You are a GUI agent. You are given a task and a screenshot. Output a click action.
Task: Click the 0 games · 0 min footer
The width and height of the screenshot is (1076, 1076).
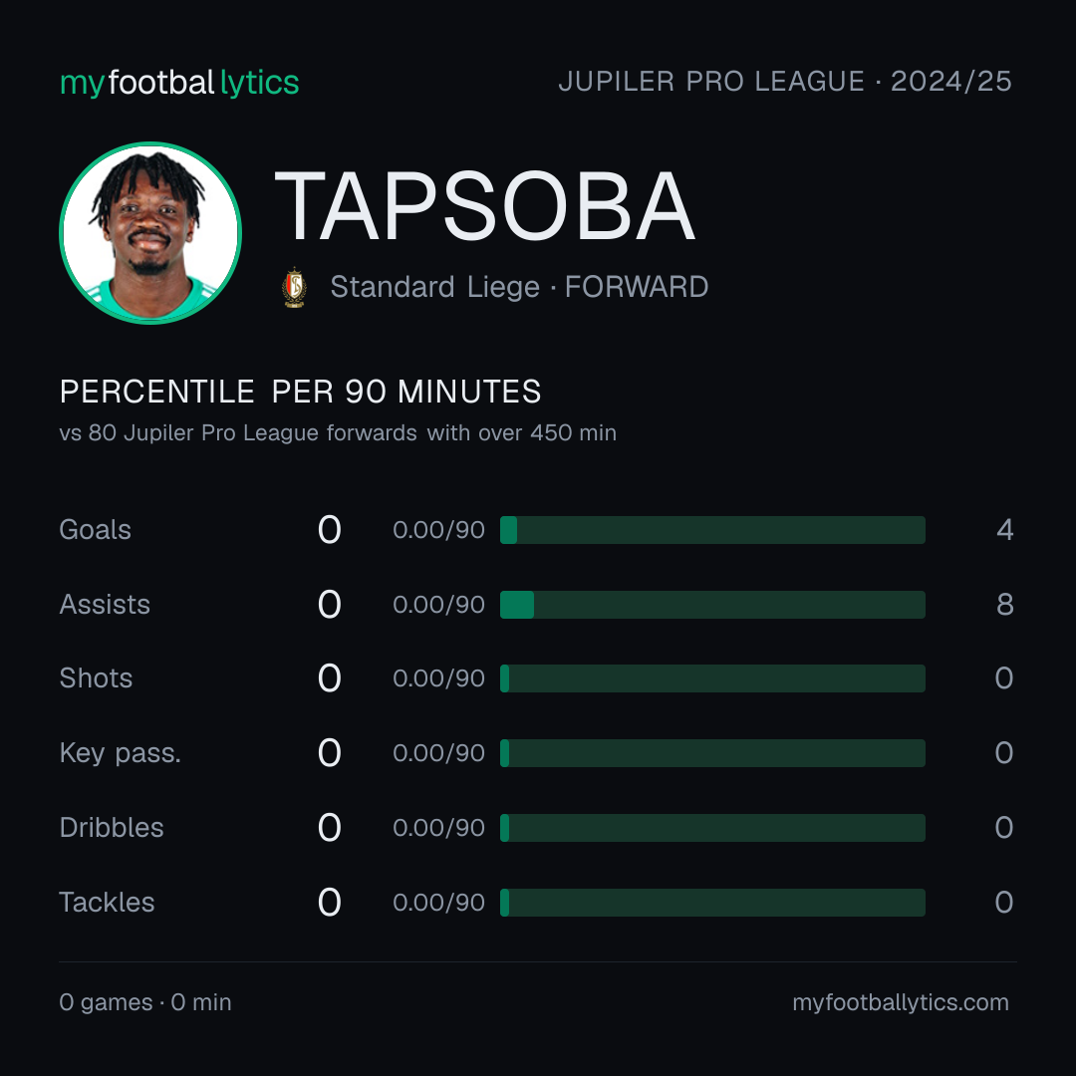145,1002
